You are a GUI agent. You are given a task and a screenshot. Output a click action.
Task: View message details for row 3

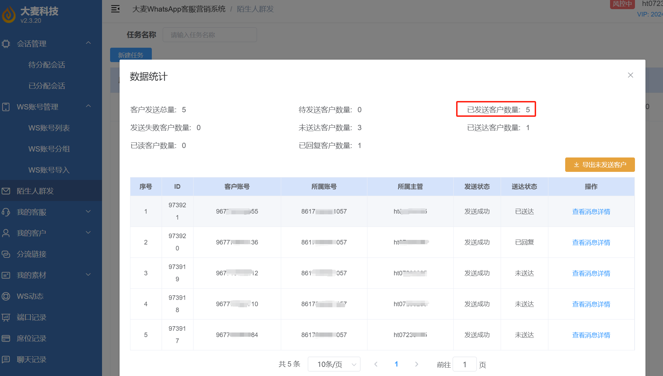(x=591, y=273)
